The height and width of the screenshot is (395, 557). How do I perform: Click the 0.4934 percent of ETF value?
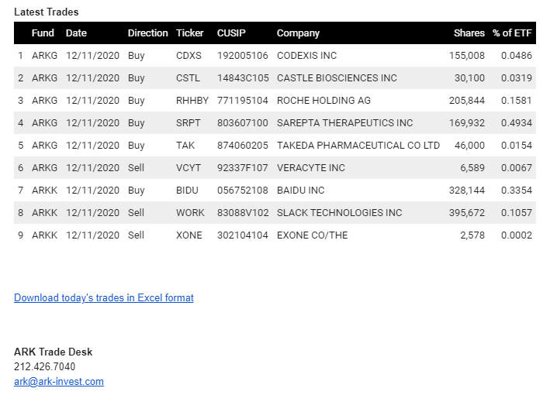(x=517, y=123)
